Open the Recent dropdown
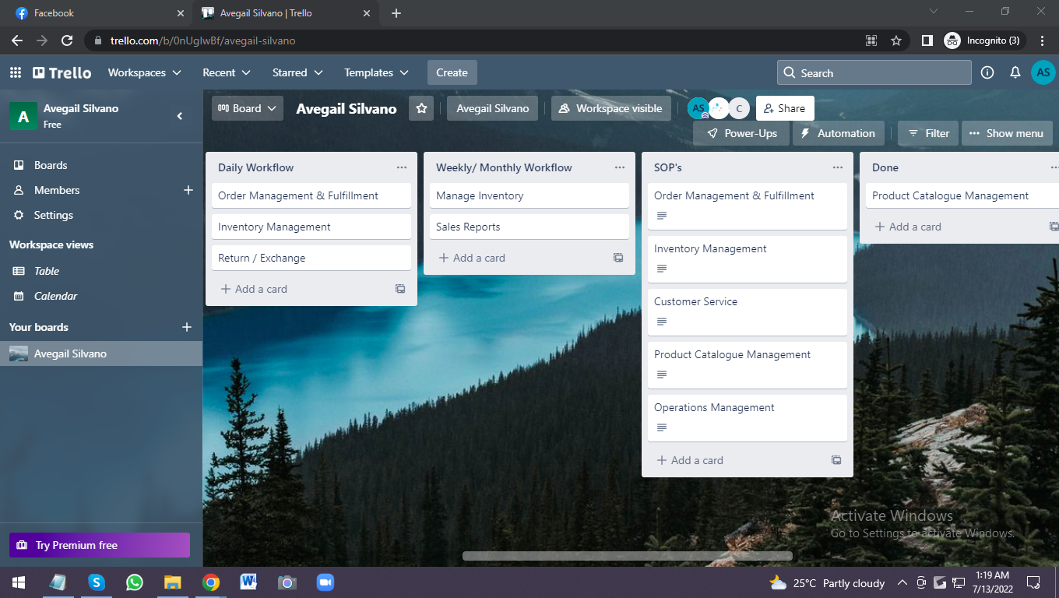 [227, 72]
